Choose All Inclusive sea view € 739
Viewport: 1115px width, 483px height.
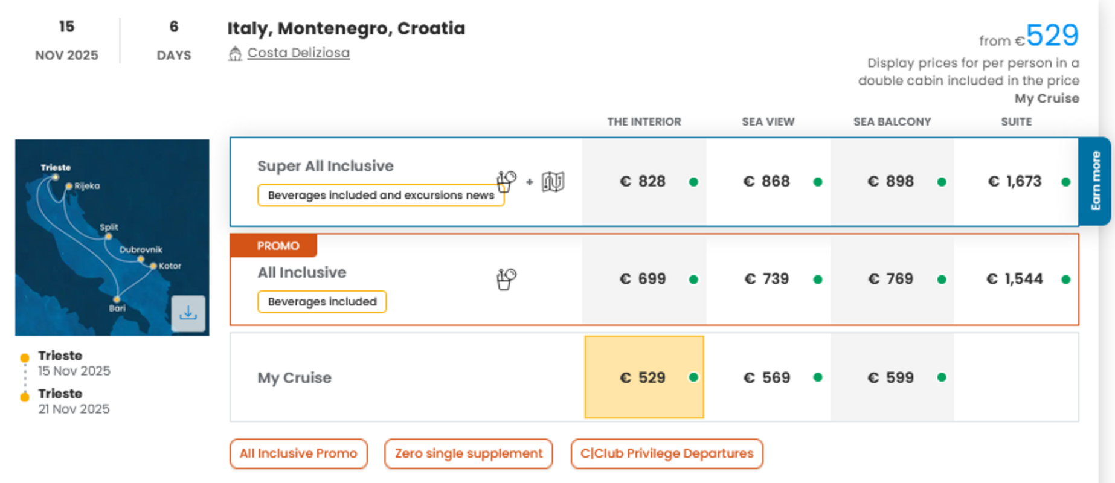click(767, 279)
